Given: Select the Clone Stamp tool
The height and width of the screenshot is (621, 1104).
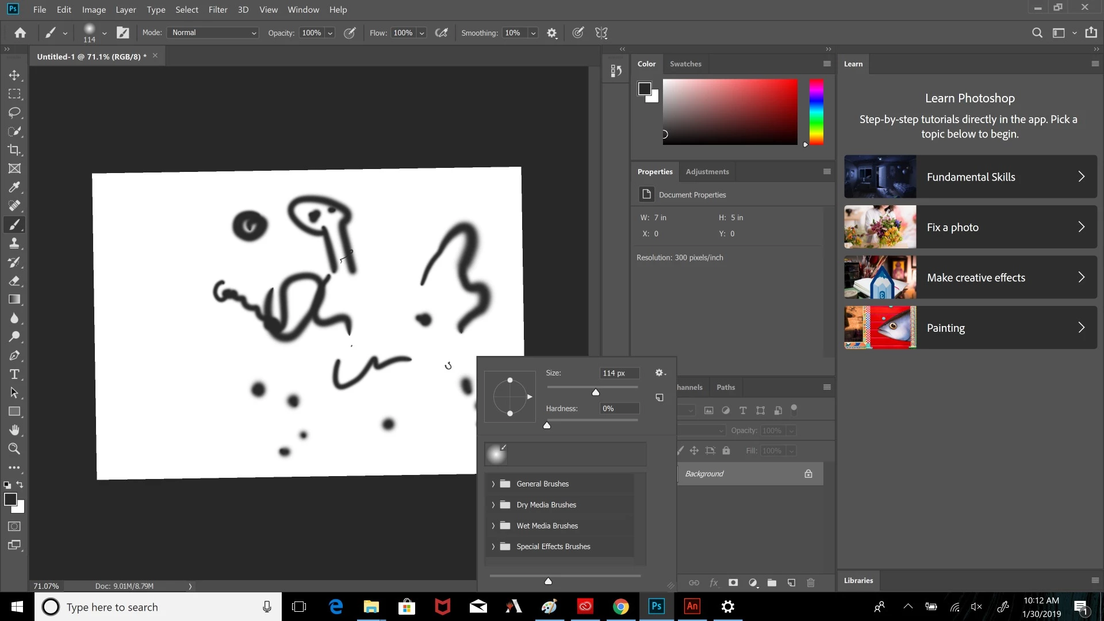Looking at the screenshot, I should coord(14,244).
